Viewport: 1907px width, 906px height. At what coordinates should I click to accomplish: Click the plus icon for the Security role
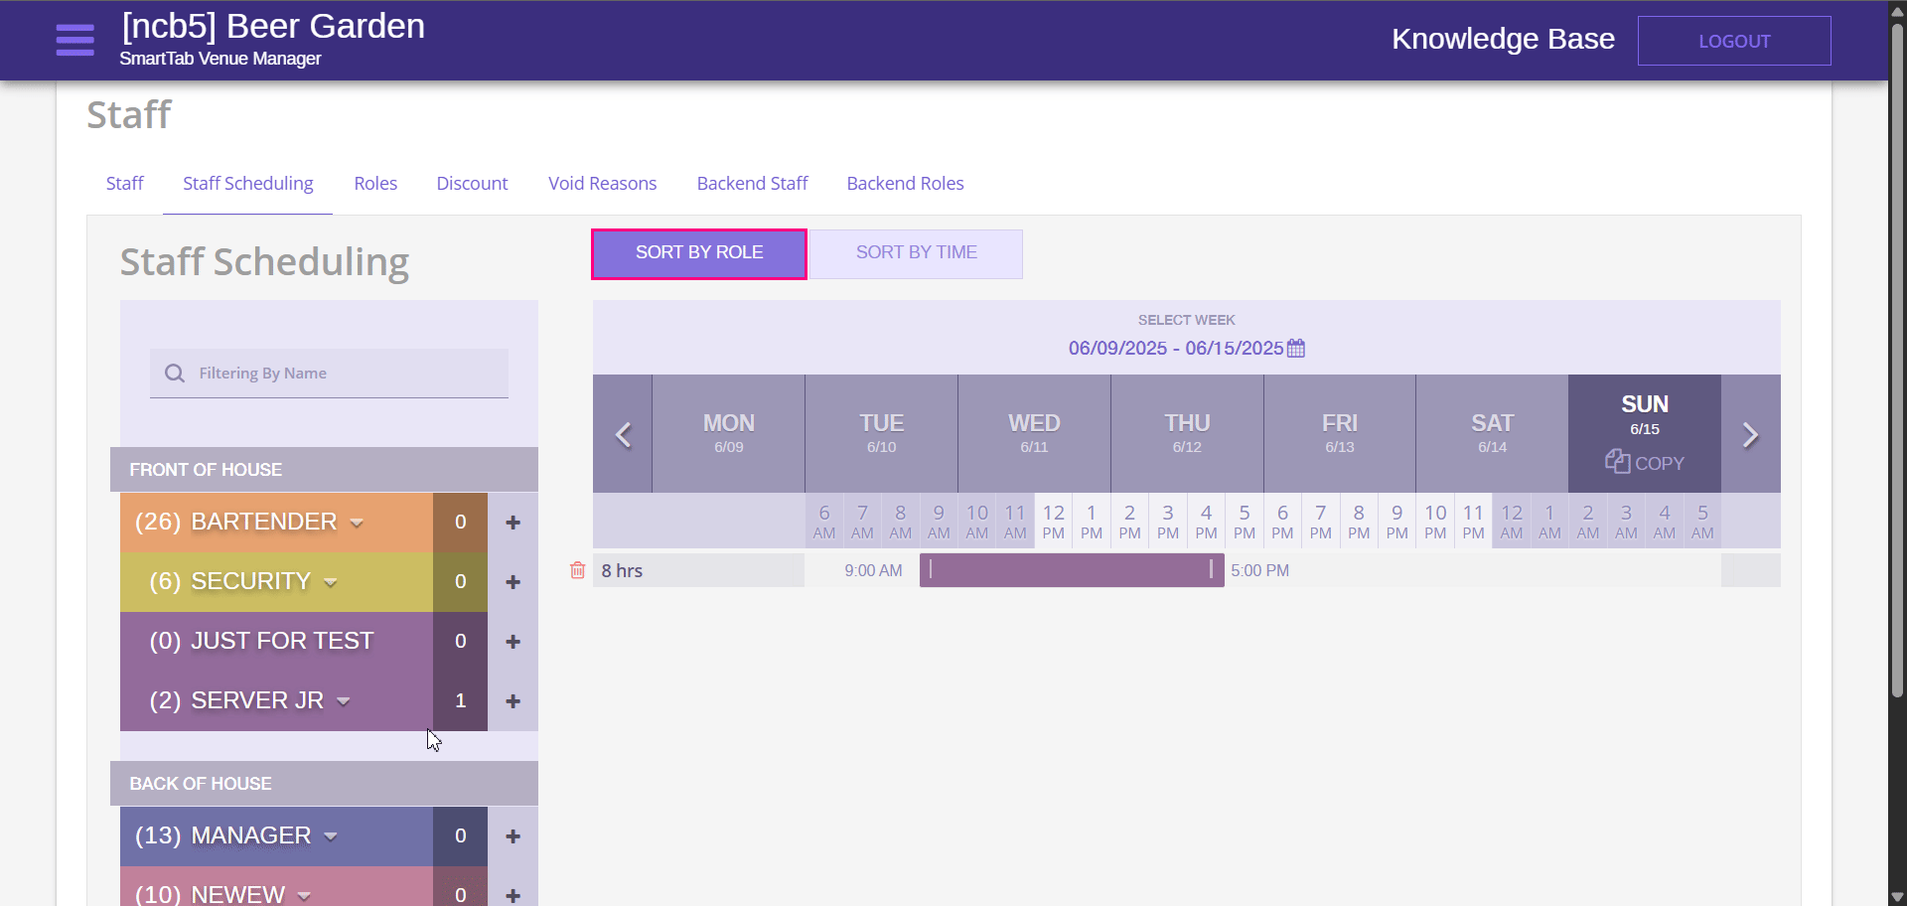513,582
